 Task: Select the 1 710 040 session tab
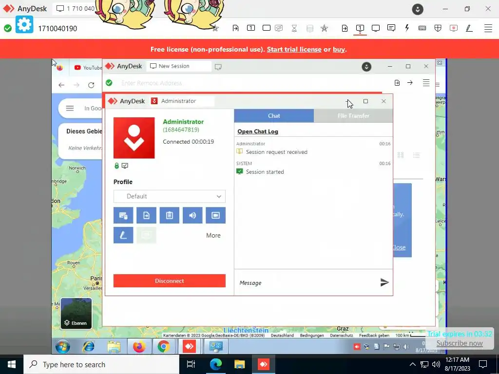tap(76, 9)
